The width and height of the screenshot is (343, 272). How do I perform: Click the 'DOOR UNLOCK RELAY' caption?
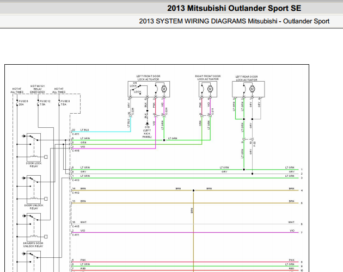click(34, 207)
